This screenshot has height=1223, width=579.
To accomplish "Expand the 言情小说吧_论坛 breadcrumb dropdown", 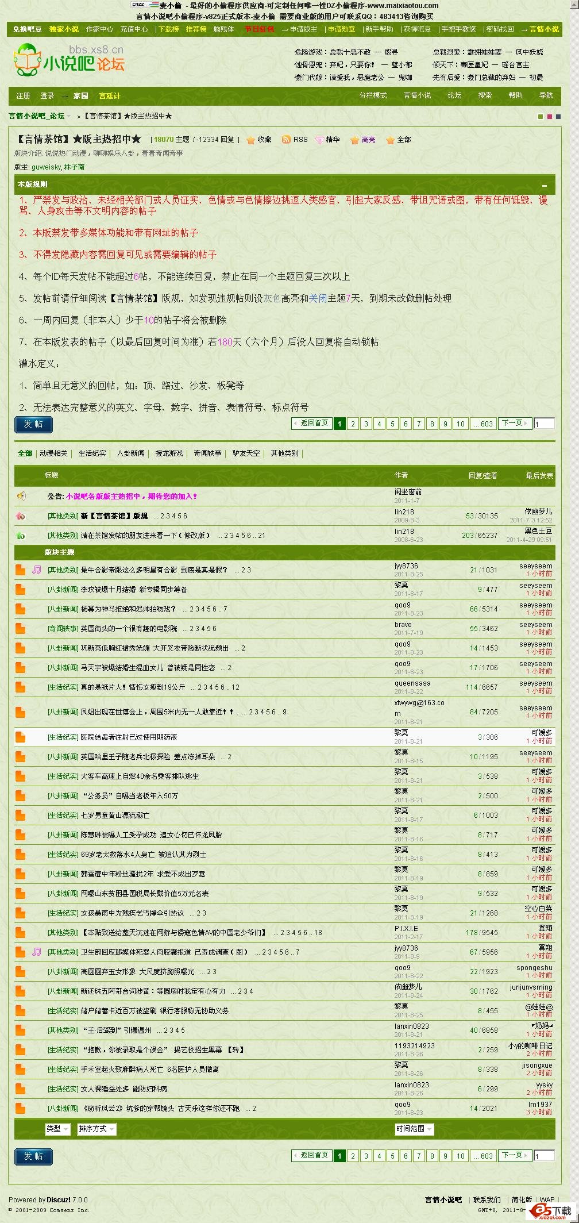I will [x=69, y=116].
